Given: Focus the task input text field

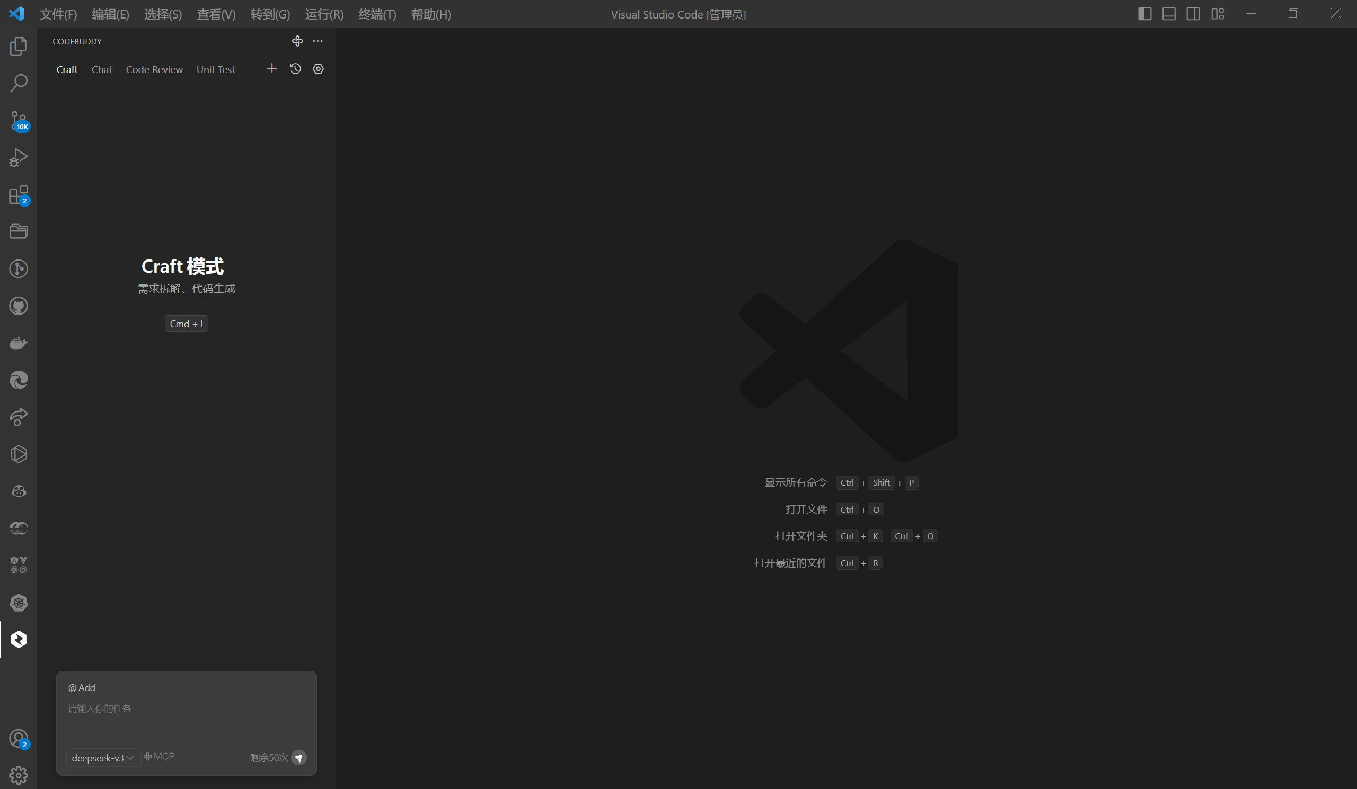Looking at the screenshot, I should pos(186,715).
